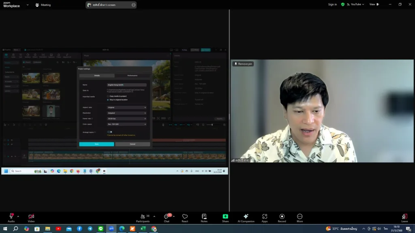Start camera with the Video icon
Viewport: 415px width, 233px height.
[x=31, y=216]
